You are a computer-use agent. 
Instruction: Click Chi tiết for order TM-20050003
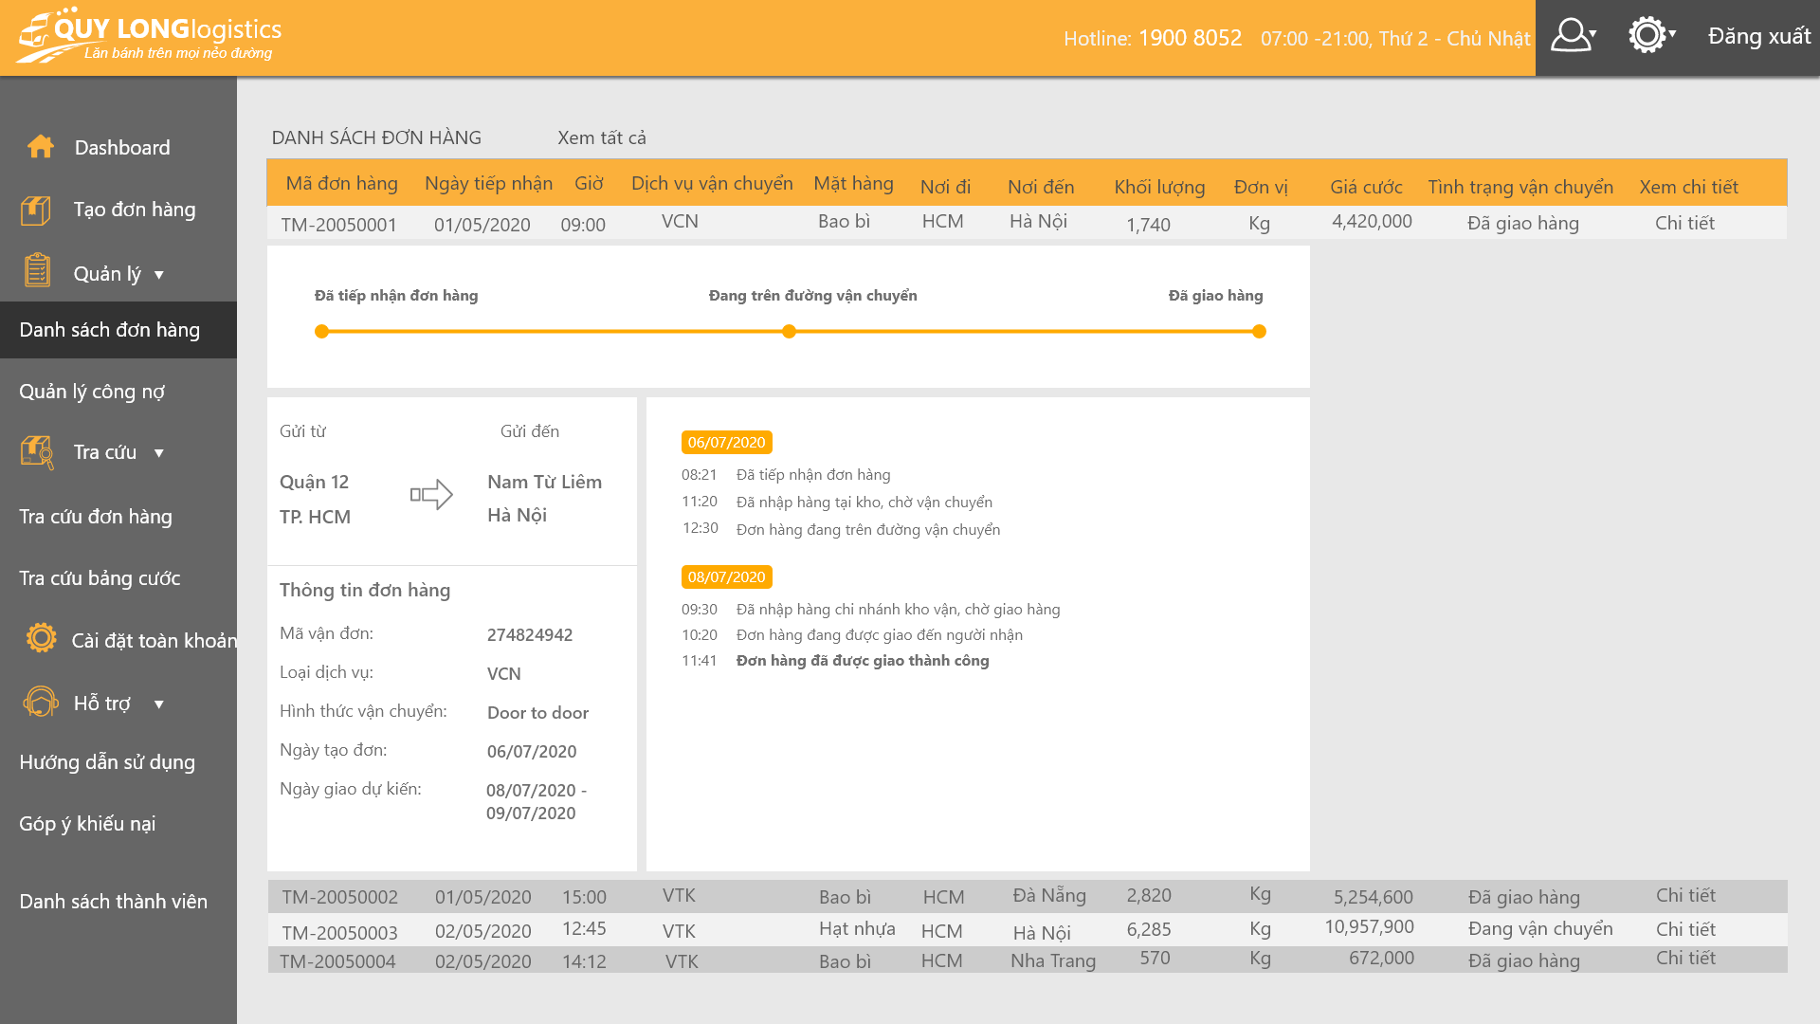click(x=1685, y=929)
